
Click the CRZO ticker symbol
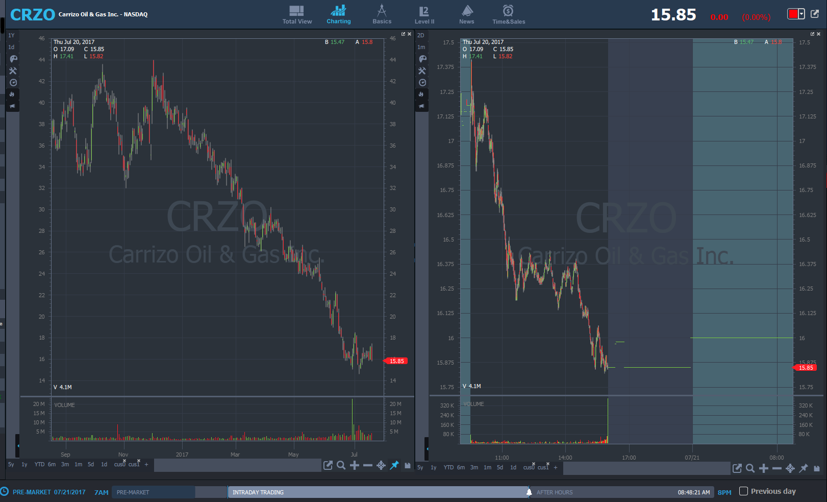click(x=33, y=15)
